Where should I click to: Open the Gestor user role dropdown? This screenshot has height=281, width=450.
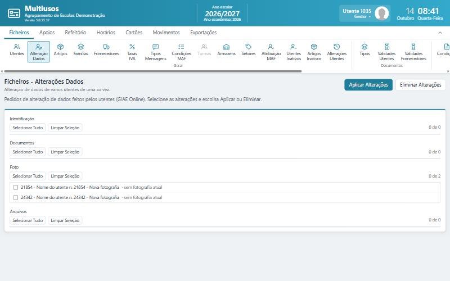tap(362, 17)
